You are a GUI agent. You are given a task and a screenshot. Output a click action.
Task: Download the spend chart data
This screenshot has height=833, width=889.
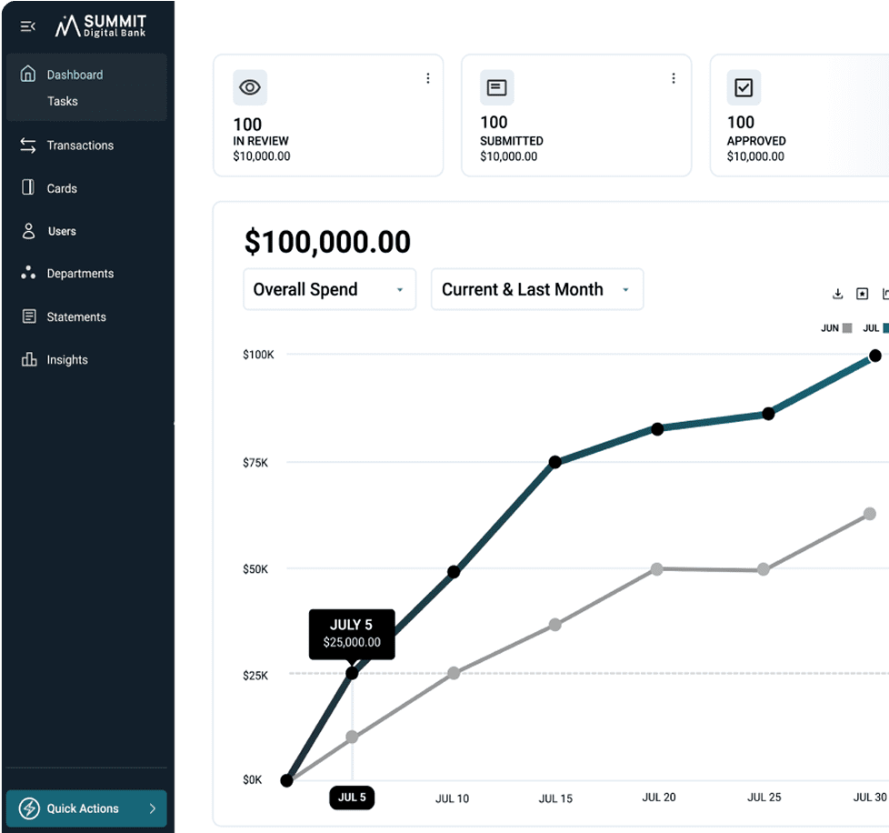[837, 294]
